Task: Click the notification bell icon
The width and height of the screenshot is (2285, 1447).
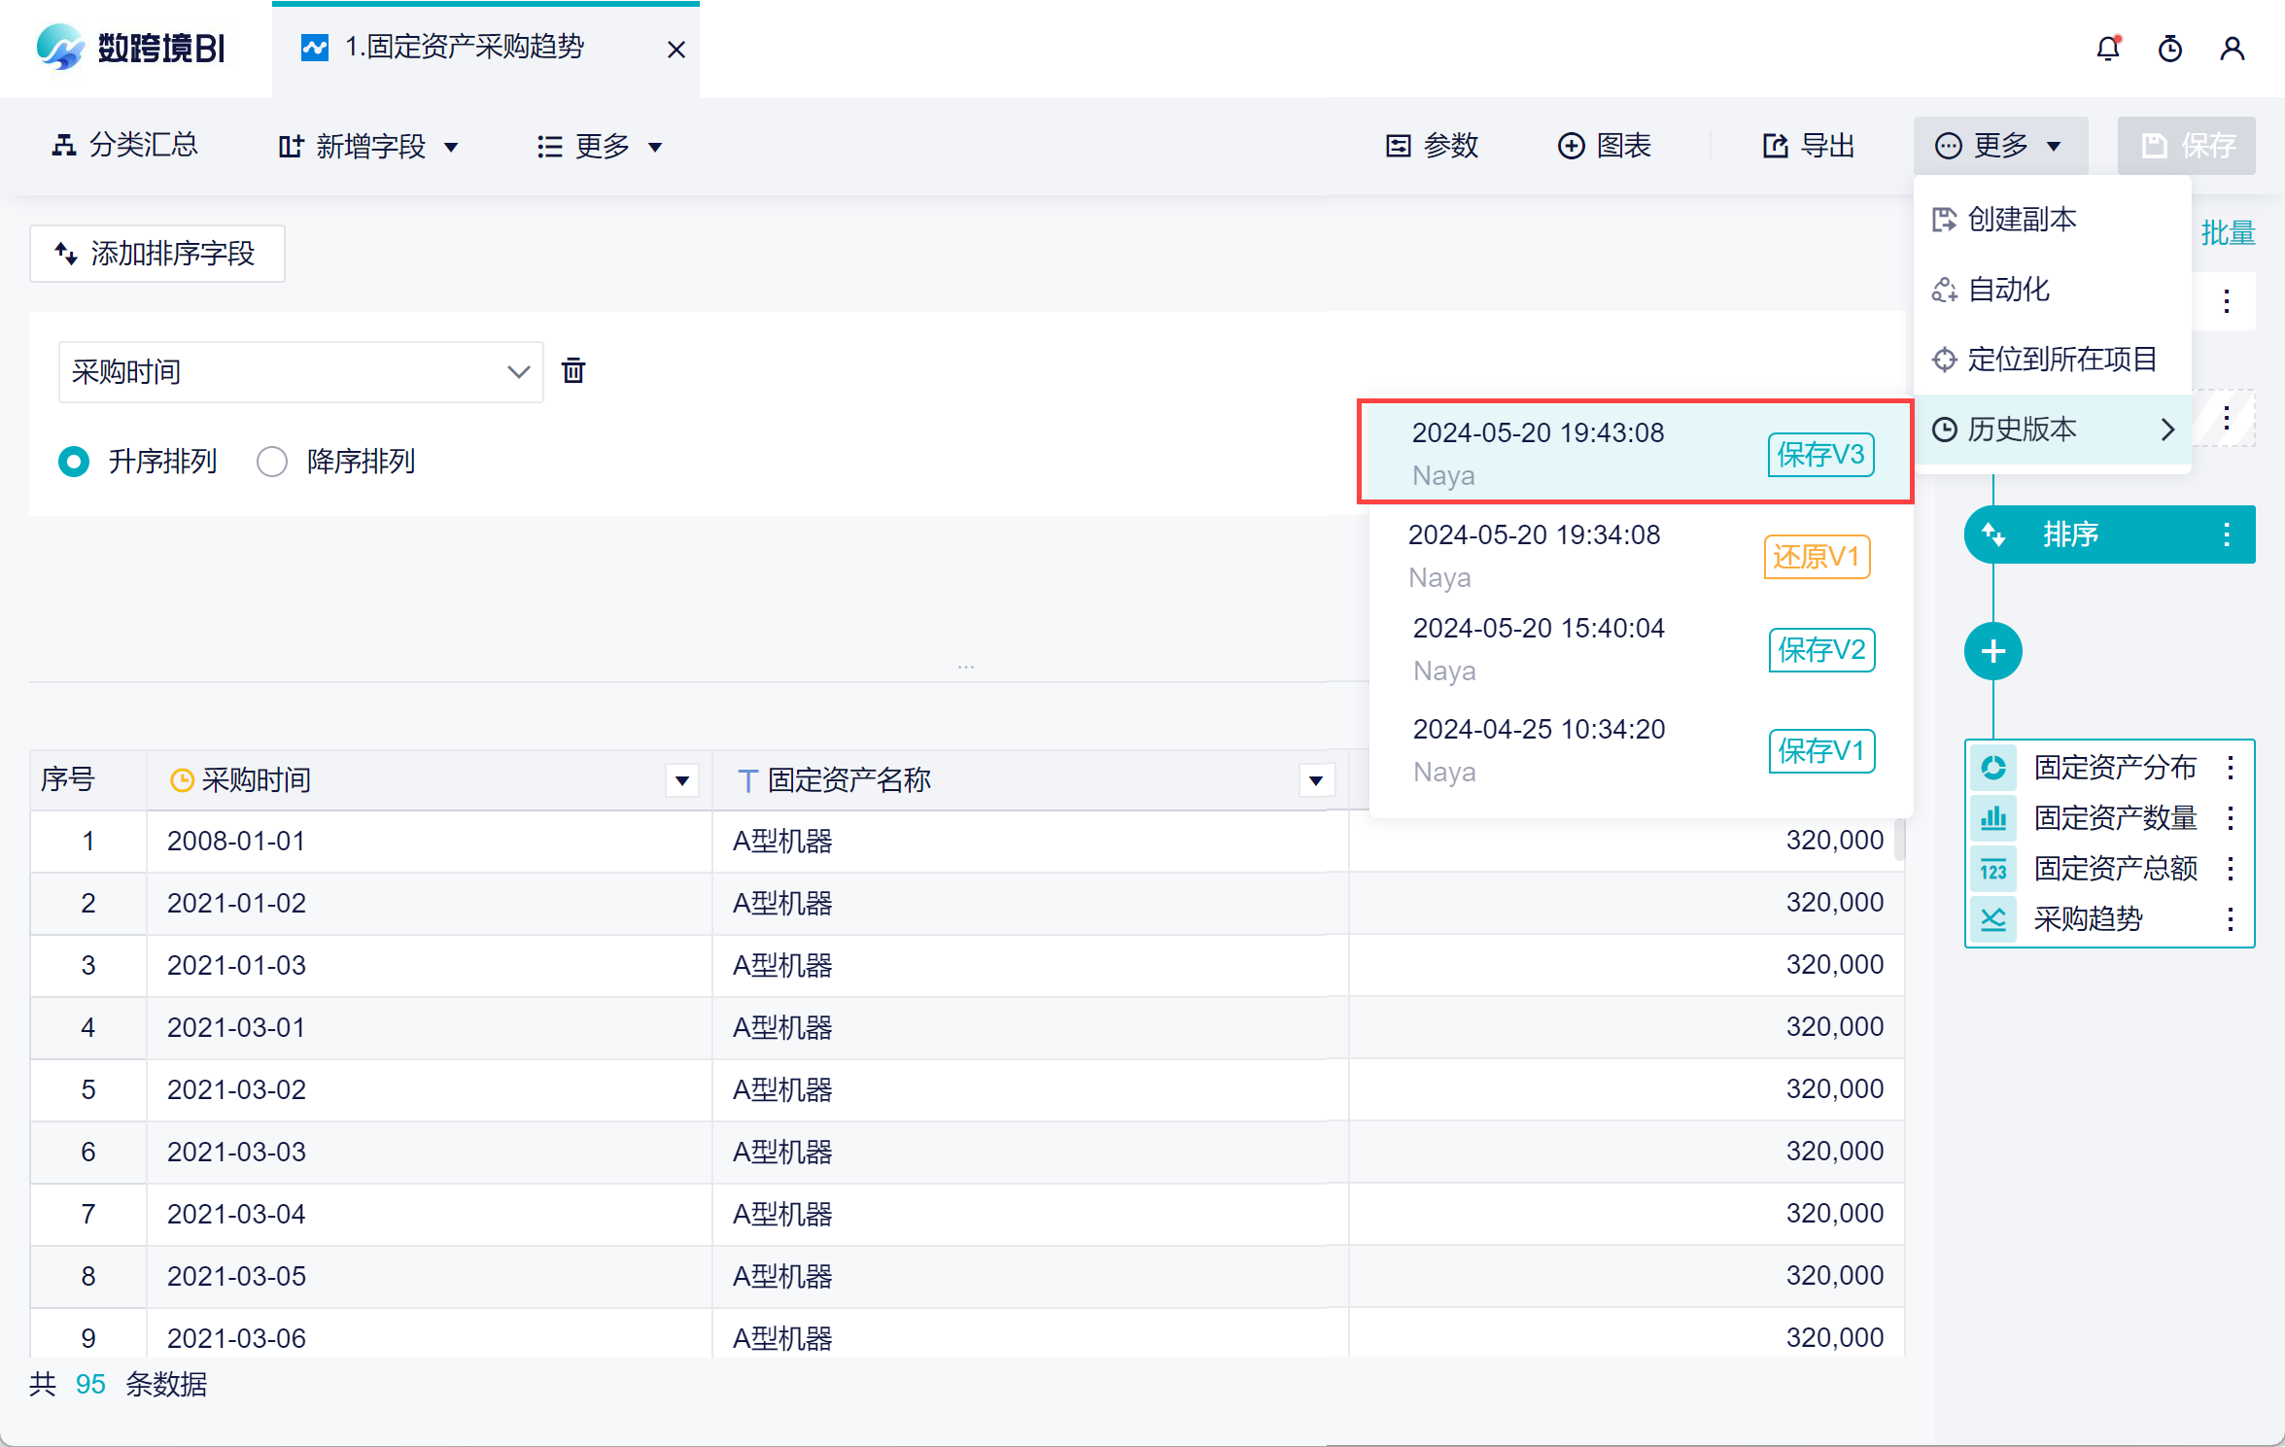Action: [x=2107, y=49]
